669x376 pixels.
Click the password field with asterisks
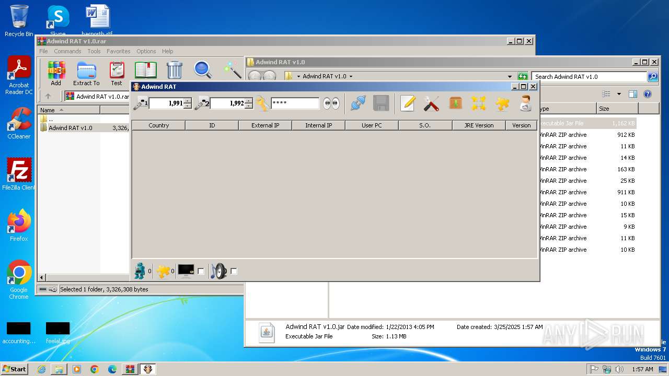(x=295, y=103)
